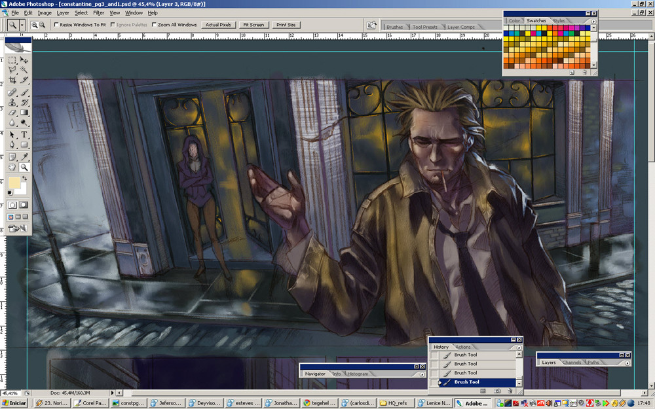Click the Jump to ImageReady icon
This screenshot has height=409, width=655.
18,228
